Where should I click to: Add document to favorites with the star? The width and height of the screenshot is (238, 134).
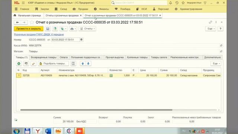(32, 22)
